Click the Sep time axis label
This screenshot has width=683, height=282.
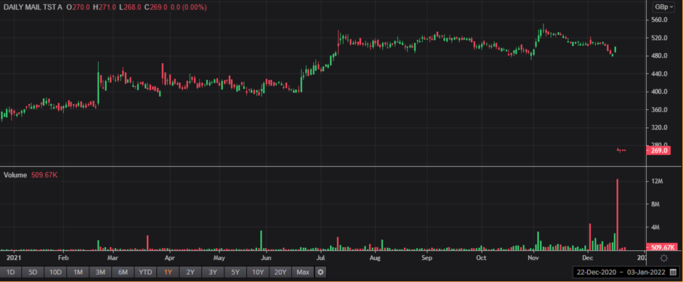tap(427, 257)
